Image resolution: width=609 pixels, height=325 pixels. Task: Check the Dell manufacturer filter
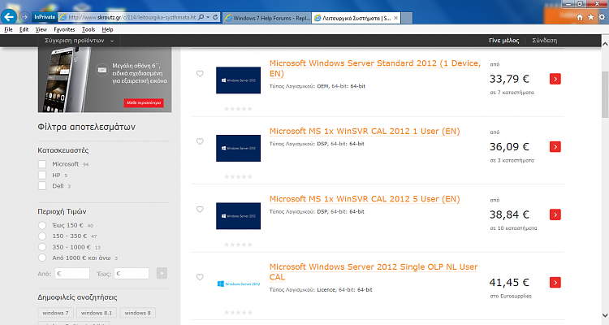(x=42, y=186)
